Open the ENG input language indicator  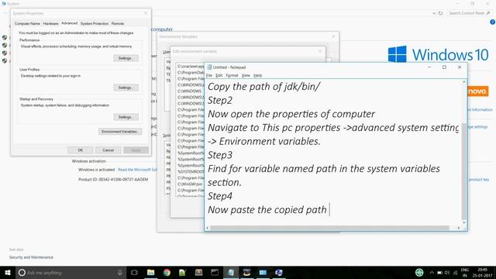465,272
